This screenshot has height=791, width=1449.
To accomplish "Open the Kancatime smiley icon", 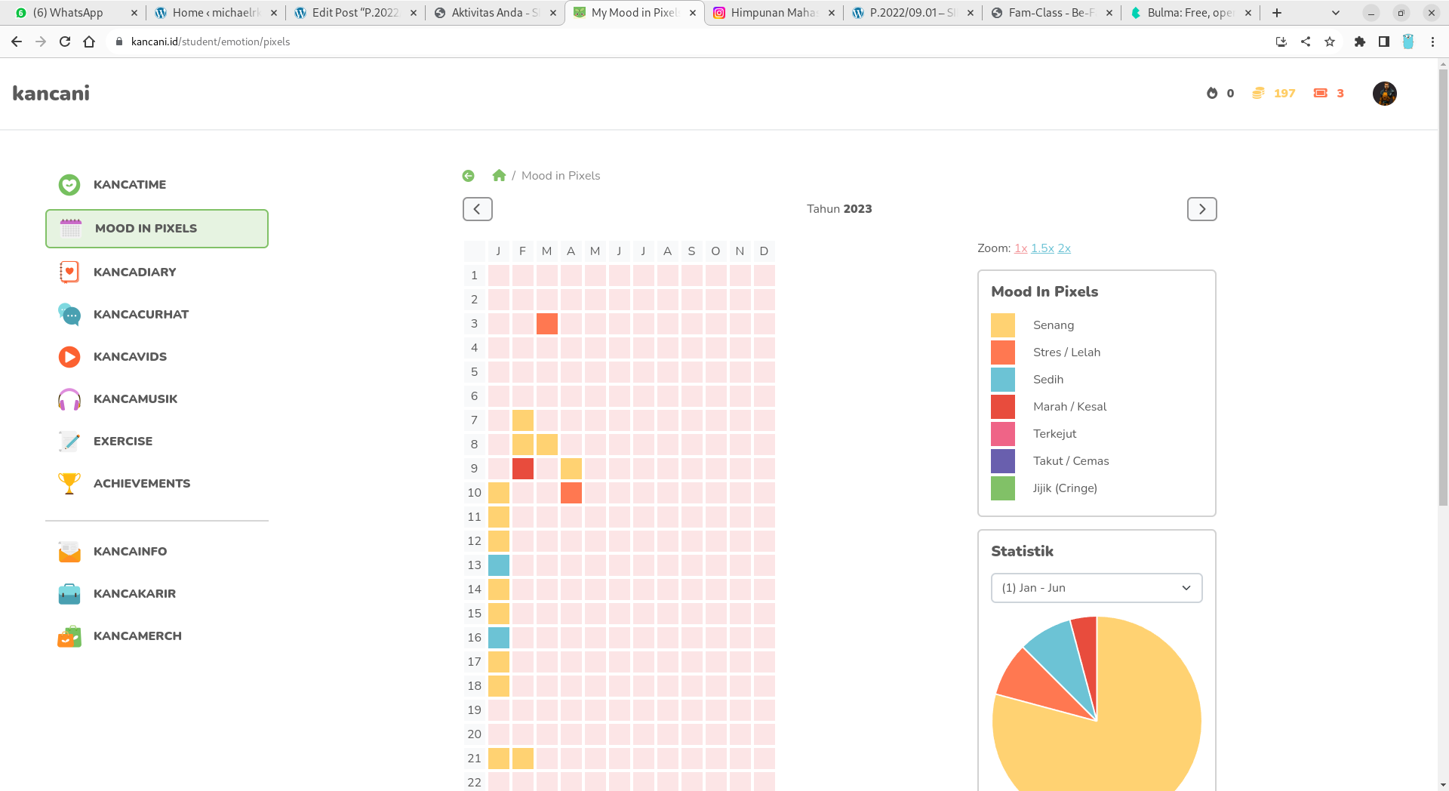I will (x=69, y=185).
